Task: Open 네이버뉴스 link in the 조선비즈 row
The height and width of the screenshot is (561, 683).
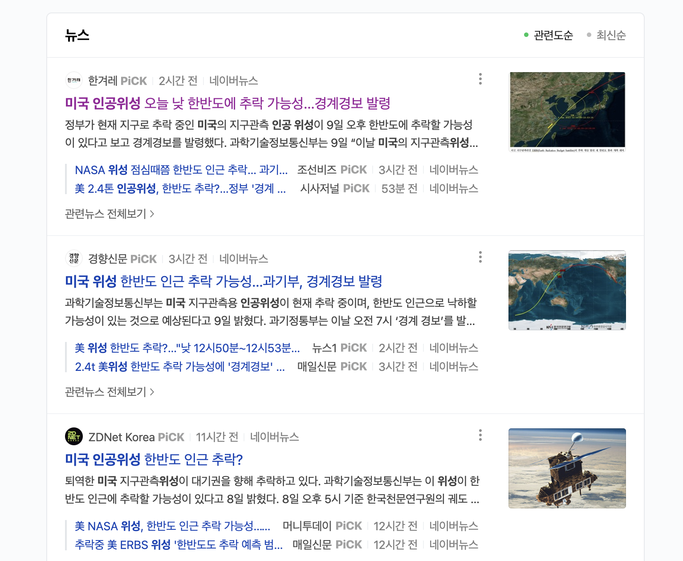Action: (454, 170)
